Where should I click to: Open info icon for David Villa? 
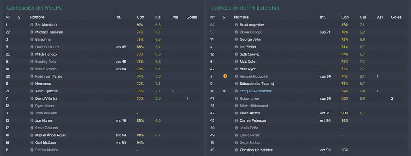click(x=32, y=98)
